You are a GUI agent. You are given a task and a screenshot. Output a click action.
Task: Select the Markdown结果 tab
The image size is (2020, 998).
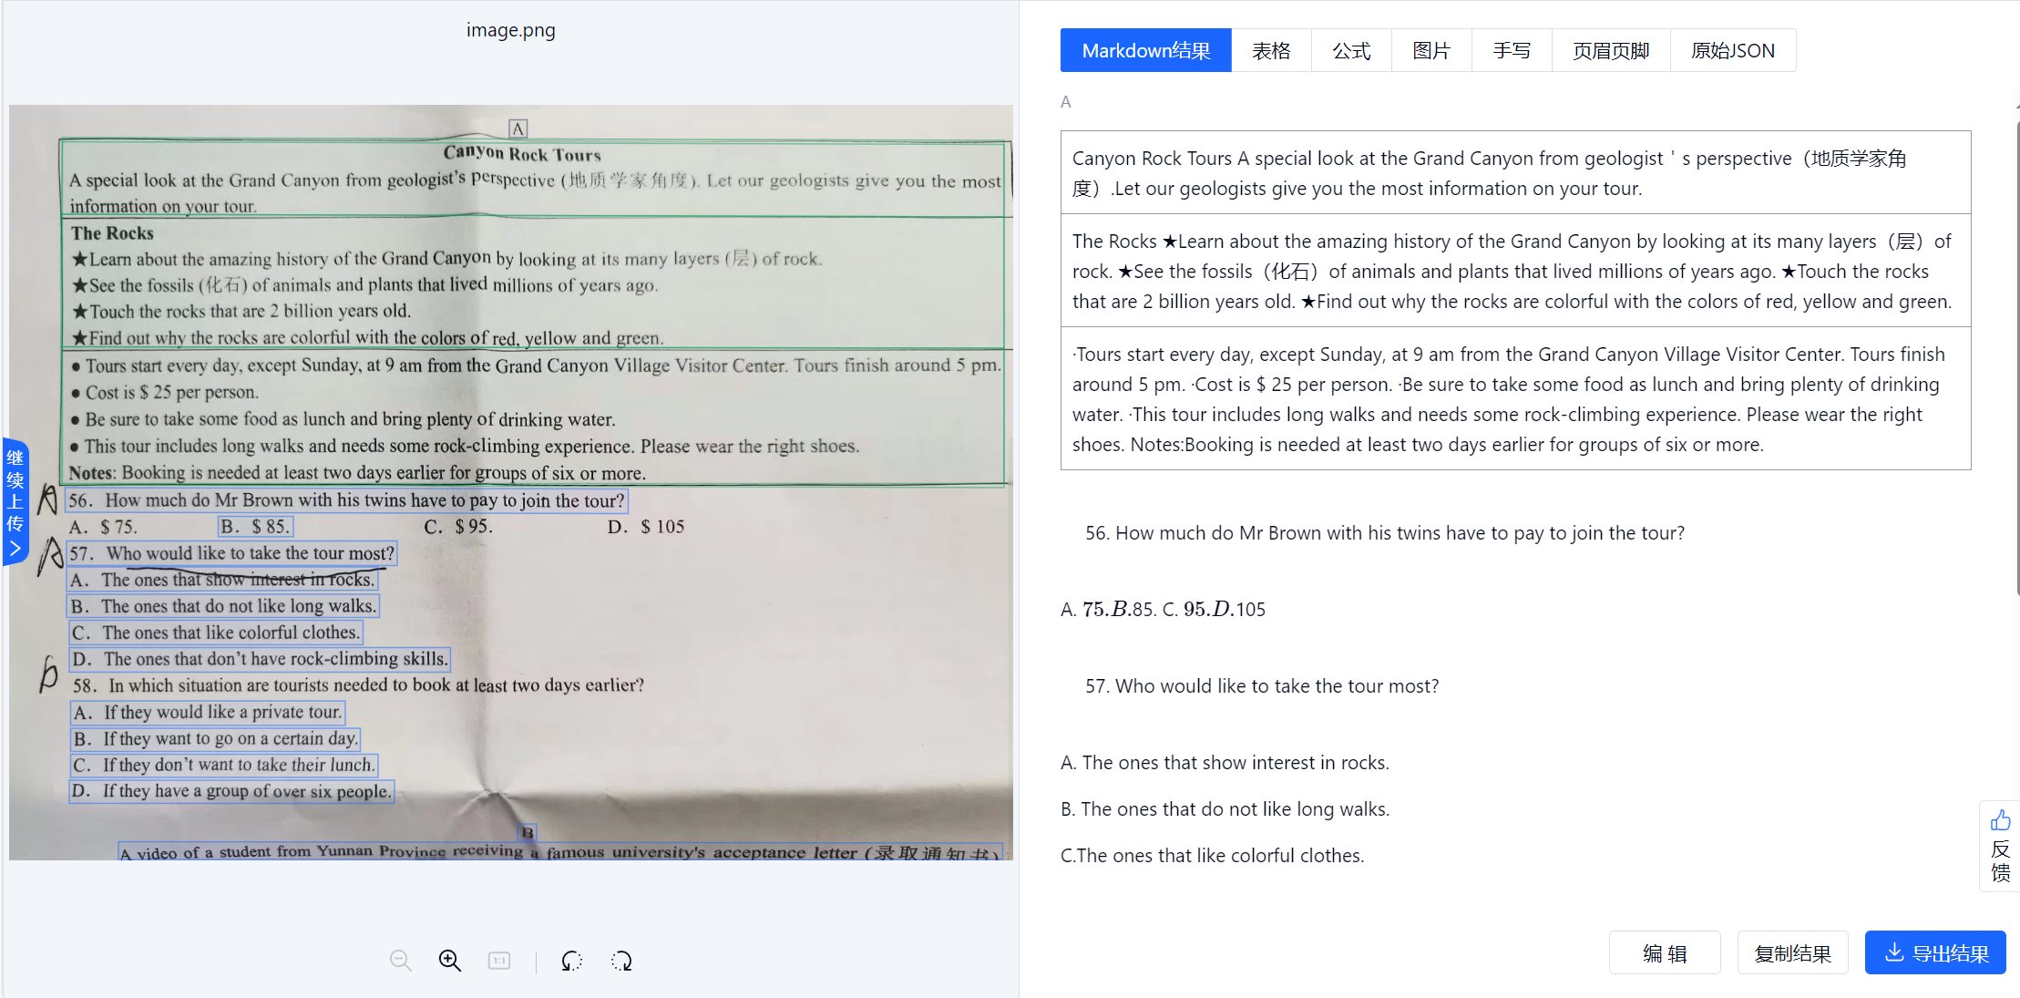1146,50
